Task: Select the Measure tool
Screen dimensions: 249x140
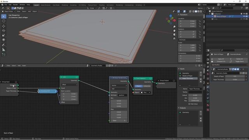Action: pos(4,50)
